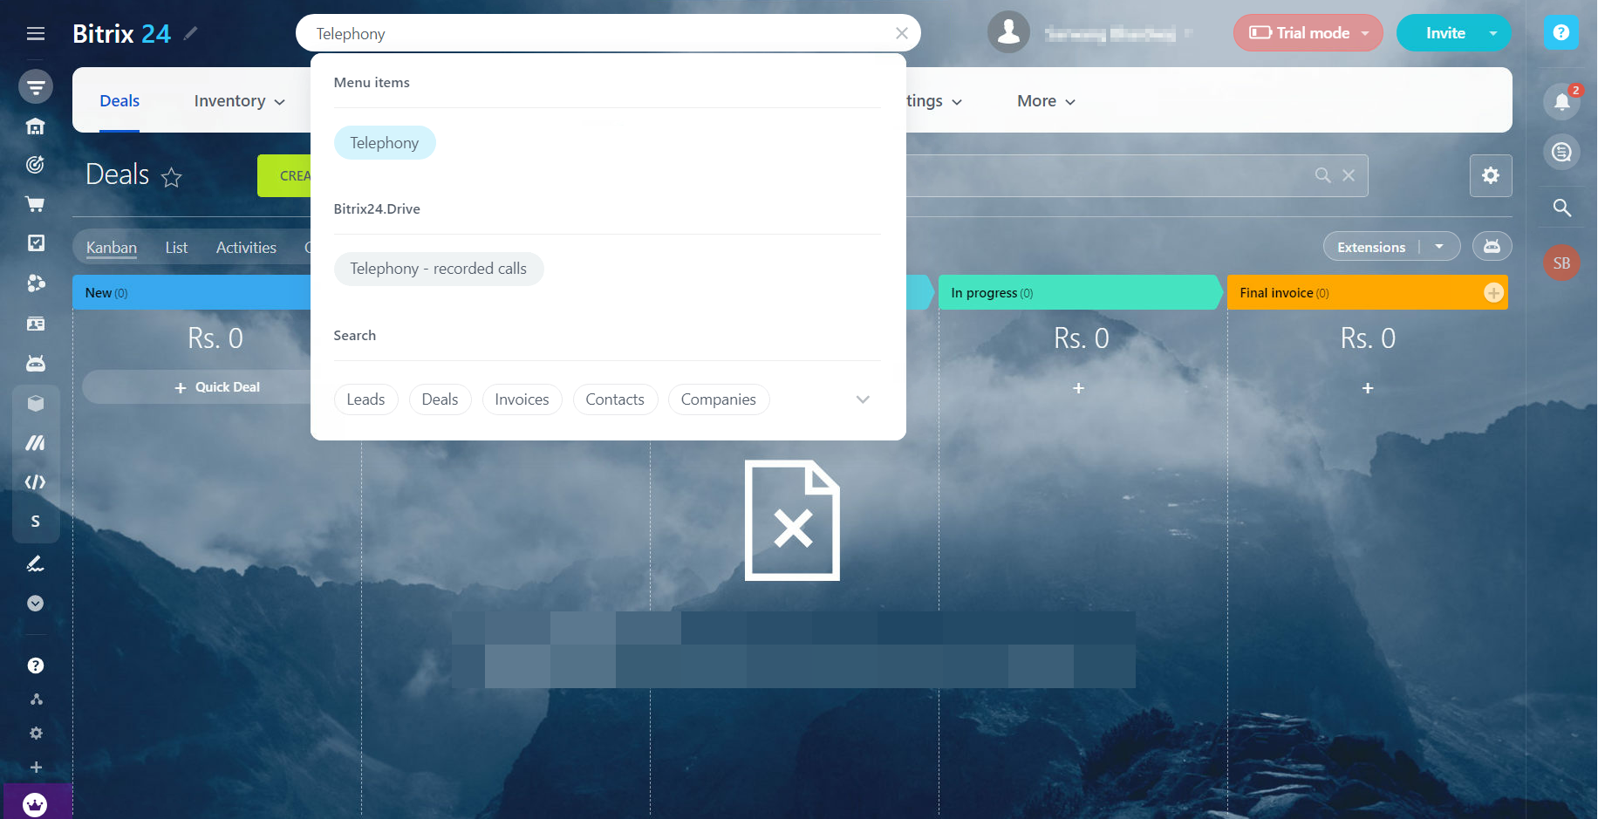Switch to List view
Screen dimensions: 1598x819
[176, 248]
